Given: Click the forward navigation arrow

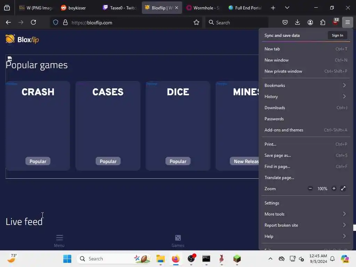Looking at the screenshot, I should [21, 22].
